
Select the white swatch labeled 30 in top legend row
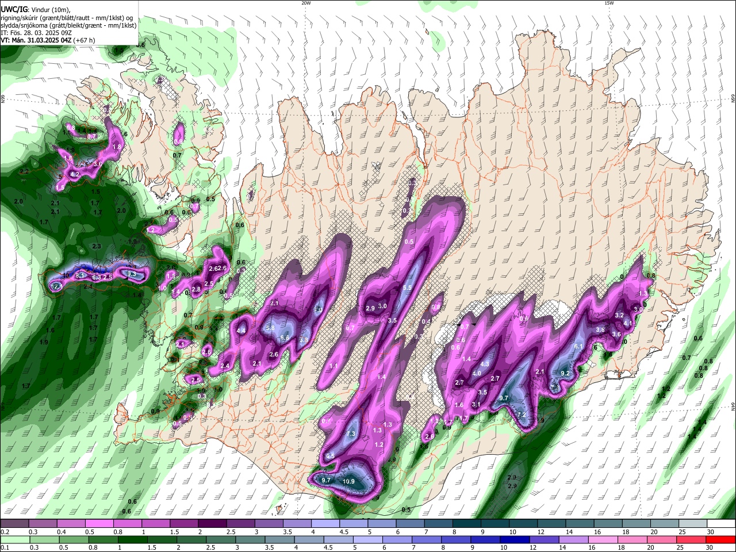pyautogui.click(x=721, y=524)
